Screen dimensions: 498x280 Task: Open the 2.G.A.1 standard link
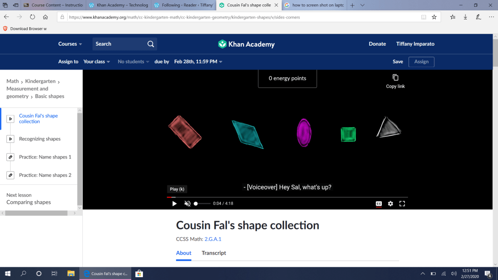213,239
